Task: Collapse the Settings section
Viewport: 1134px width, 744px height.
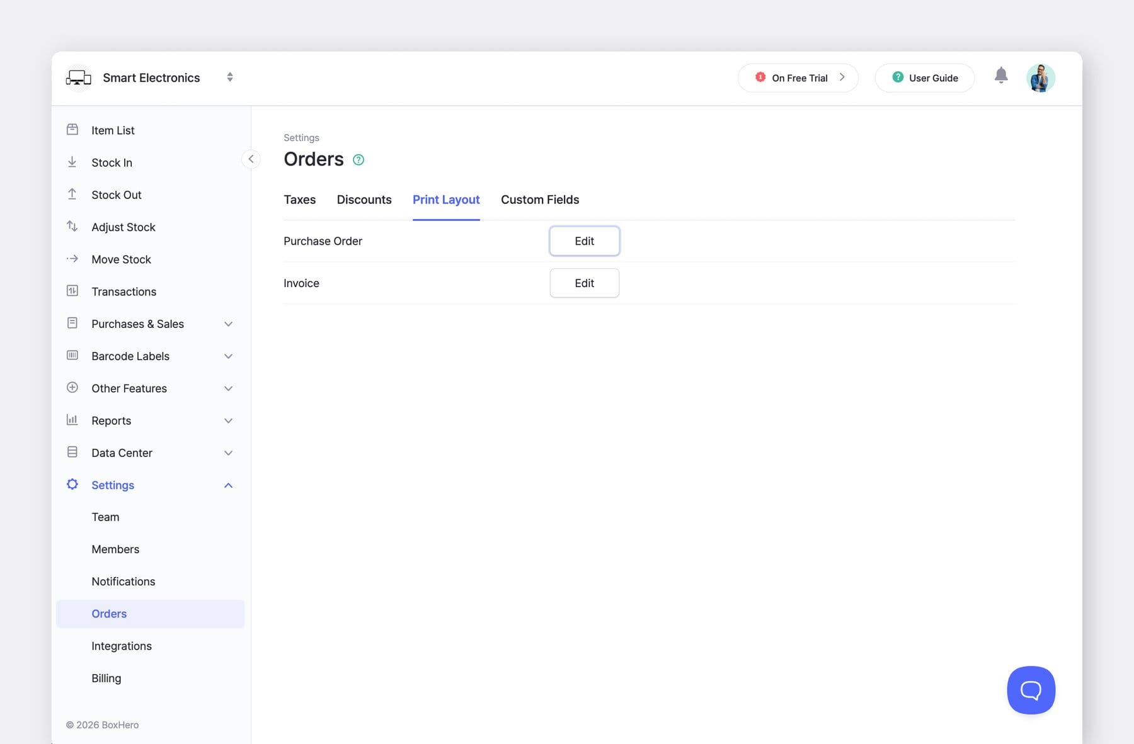Action: (228, 485)
